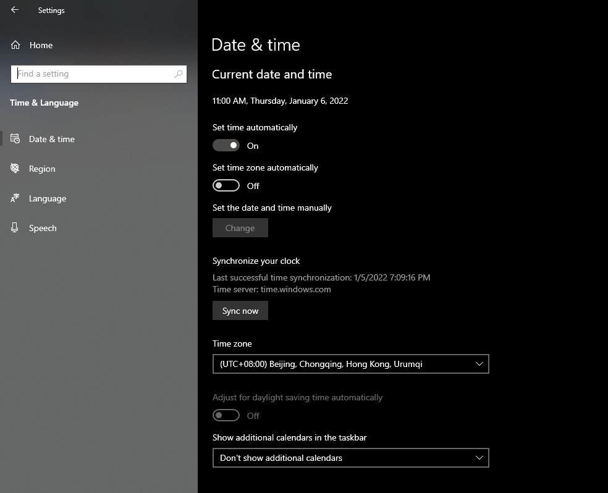608x493 pixels.
Task: Open the additional calendars dropdown
Action: tap(350, 458)
